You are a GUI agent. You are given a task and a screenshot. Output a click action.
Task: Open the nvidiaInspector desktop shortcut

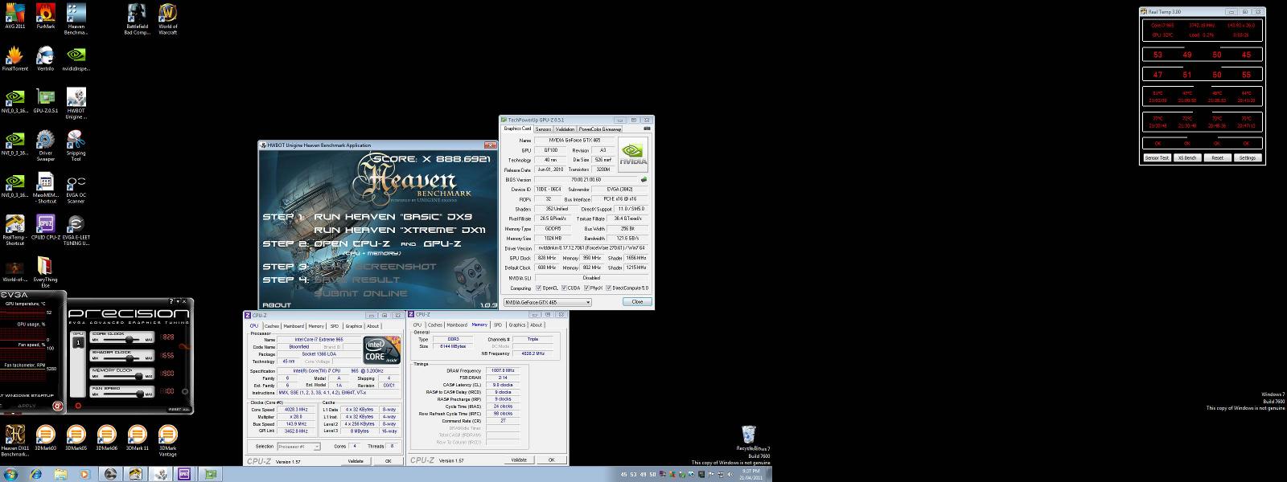coord(76,58)
